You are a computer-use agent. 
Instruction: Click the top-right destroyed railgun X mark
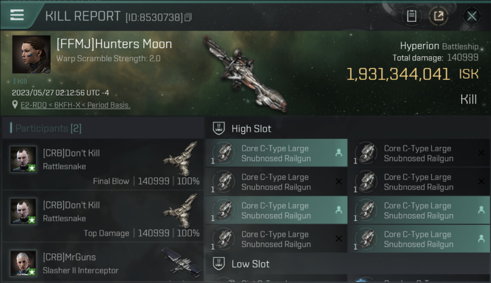pyautogui.click(x=481, y=153)
